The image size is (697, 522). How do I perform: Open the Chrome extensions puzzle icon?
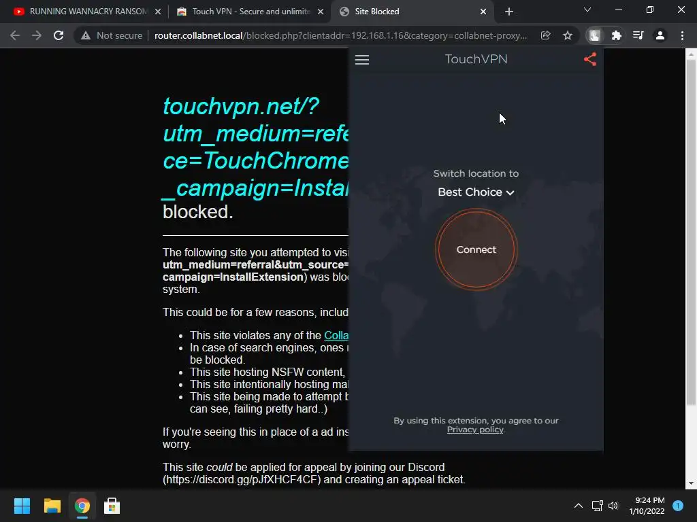[616, 35]
